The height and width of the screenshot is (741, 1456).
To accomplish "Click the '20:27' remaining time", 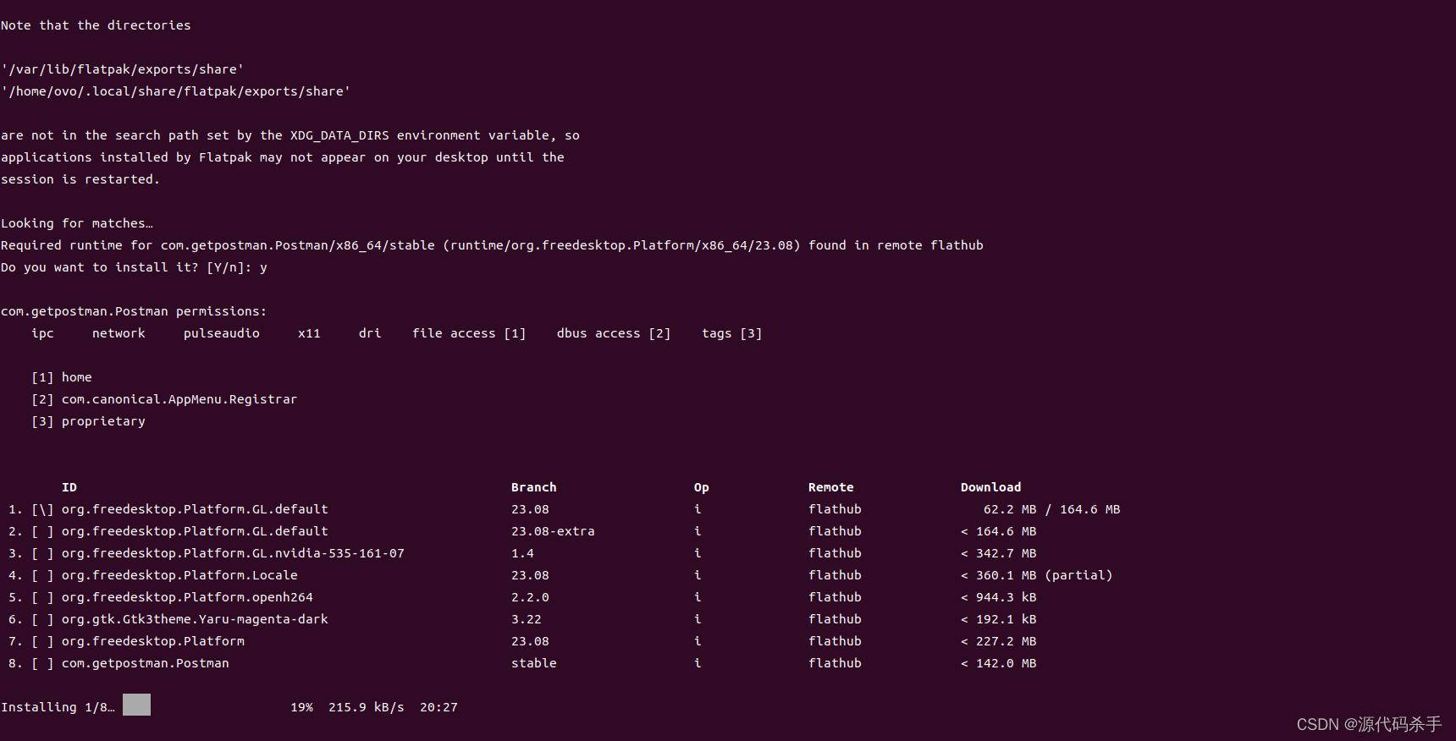I will (438, 707).
